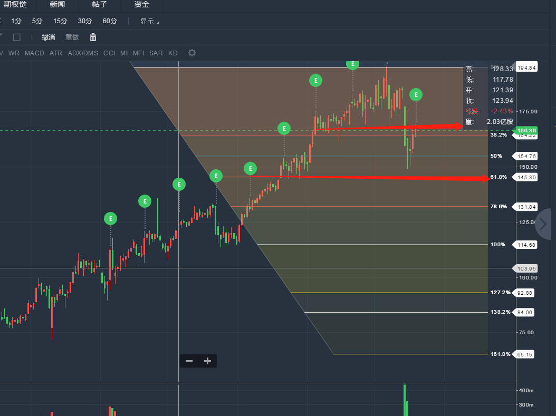Delete drawings with the trash icon
This screenshot has width=556, height=416.
click(93, 37)
